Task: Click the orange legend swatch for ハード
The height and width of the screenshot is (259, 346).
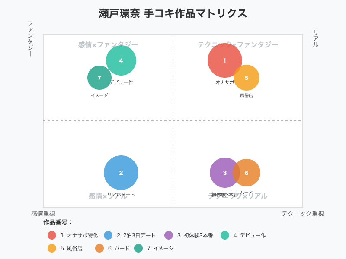Action: (99, 248)
